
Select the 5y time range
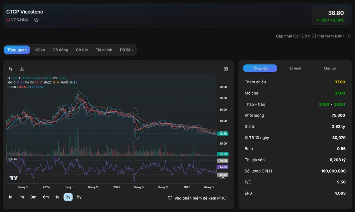click(x=79, y=197)
